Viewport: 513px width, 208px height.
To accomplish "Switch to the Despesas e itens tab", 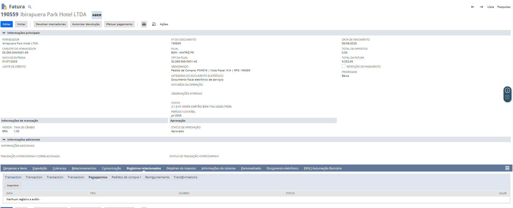I will [x=15, y=168].
